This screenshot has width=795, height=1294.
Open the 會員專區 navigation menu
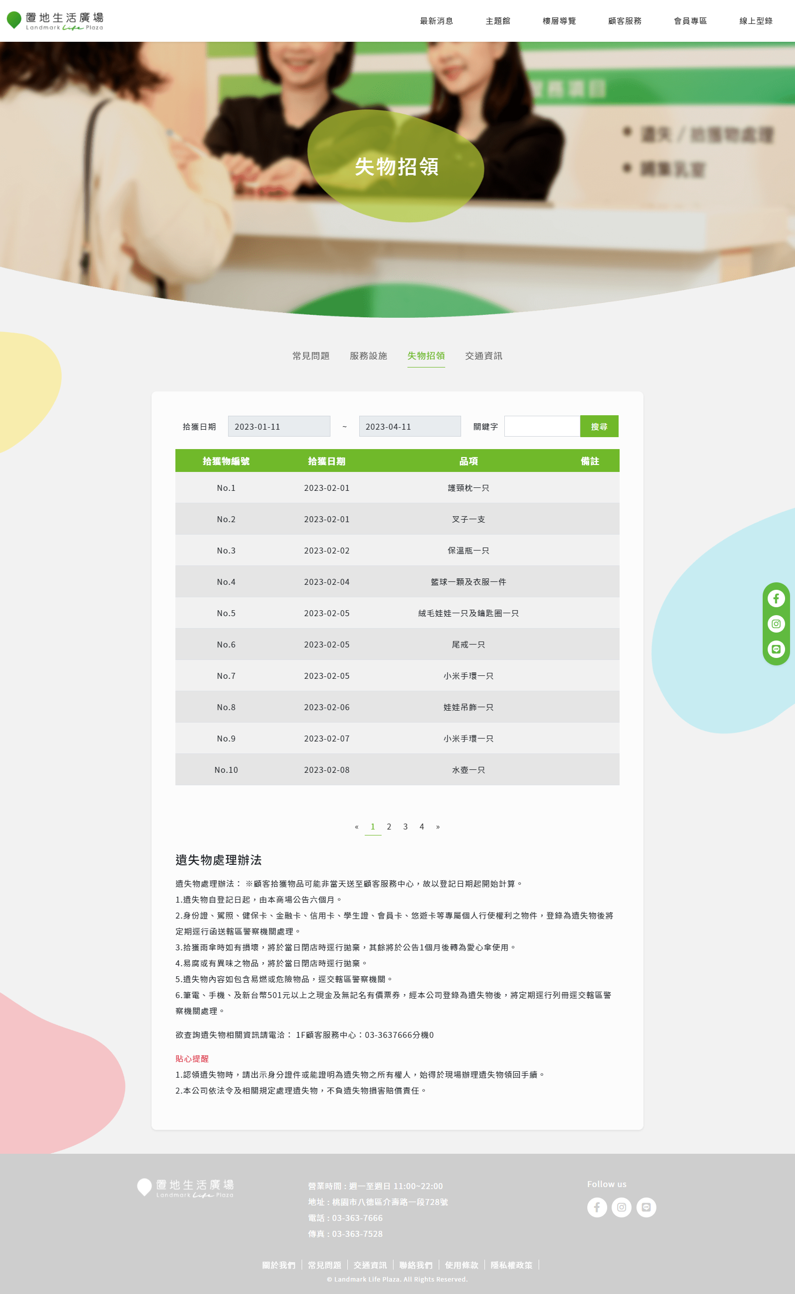click(690, 21)
